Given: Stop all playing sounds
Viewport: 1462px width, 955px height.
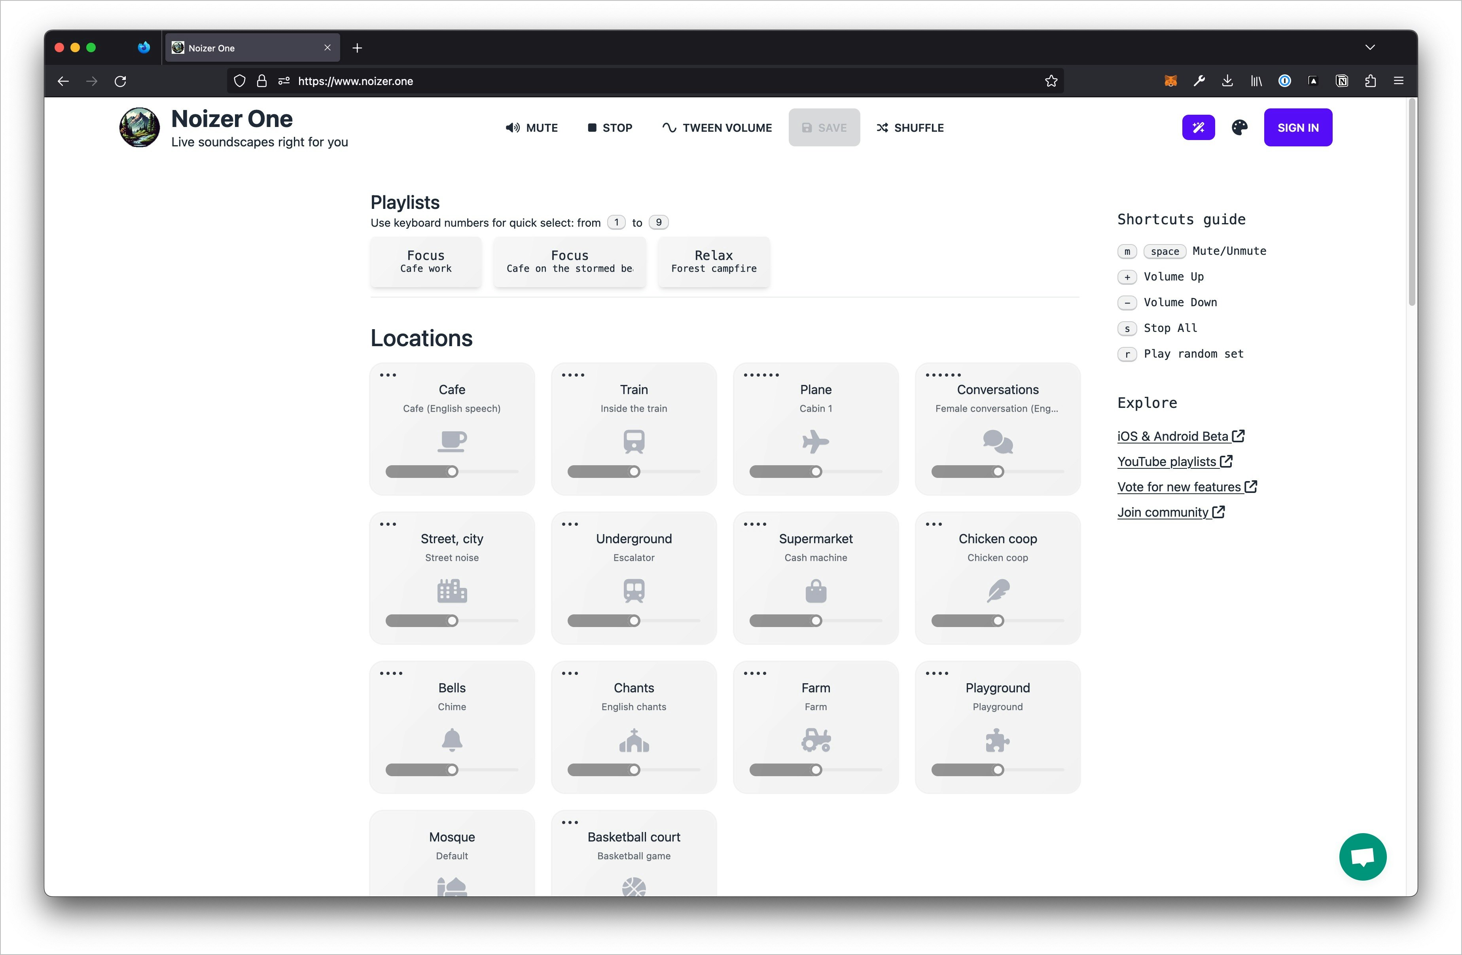Looking at the screenshot, I should [610, 127].
